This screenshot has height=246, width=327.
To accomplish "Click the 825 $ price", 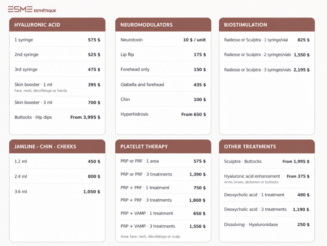I will pos(303,40).
